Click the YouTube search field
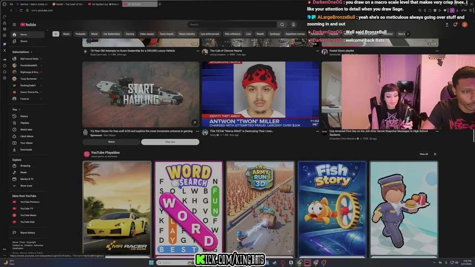This screenshot has height=267, width=475. [x=232, y=24]
